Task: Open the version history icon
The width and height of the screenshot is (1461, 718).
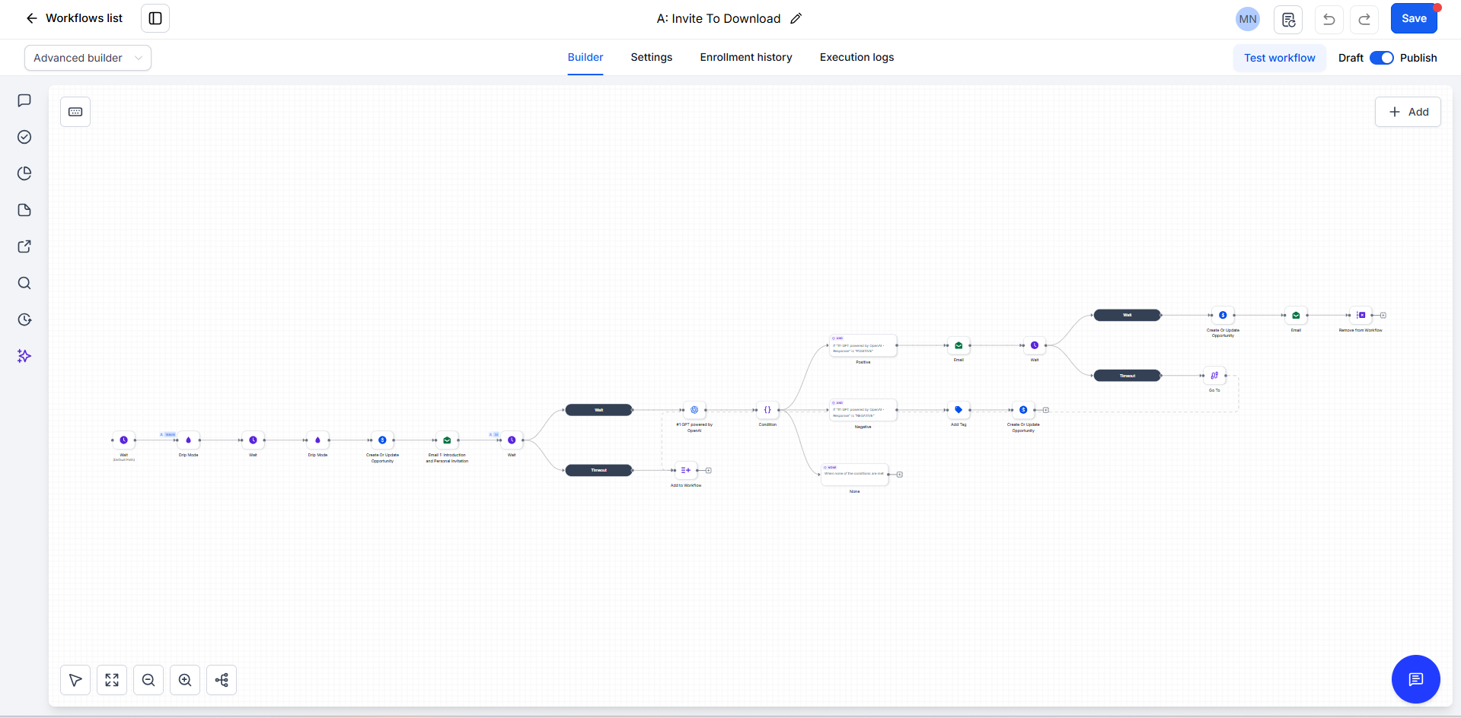Action: click(x=1288, y=19)
